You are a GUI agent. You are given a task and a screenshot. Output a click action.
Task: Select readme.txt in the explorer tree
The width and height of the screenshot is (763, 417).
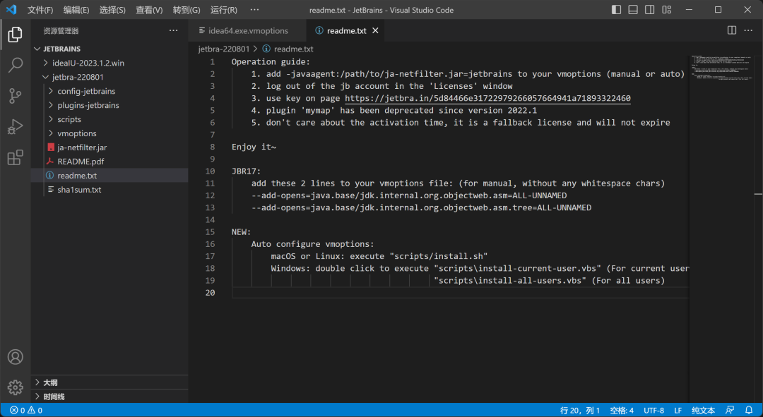[x=110, y=176]
